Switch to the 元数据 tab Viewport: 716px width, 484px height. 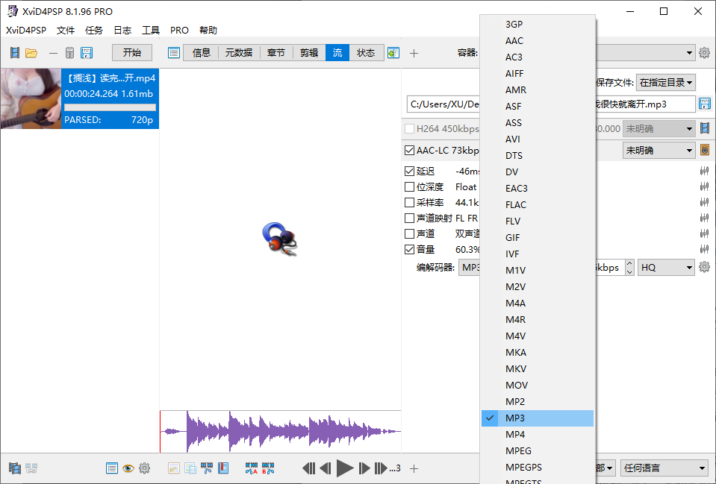click(237, 52)
